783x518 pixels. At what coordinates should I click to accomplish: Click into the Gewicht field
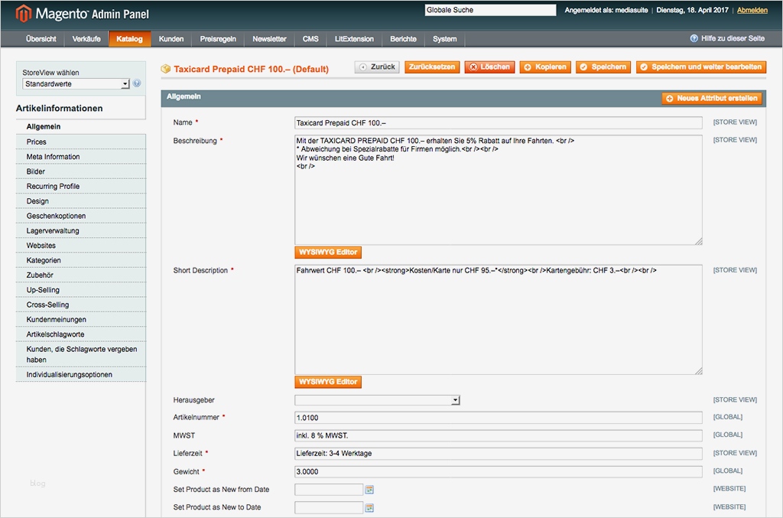(499, 471)
